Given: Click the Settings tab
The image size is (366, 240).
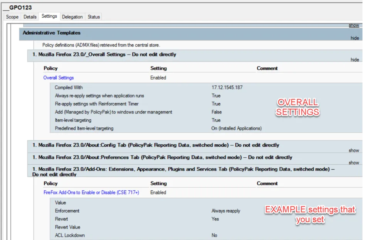Looking at the screenshot, I should (49, 16).
